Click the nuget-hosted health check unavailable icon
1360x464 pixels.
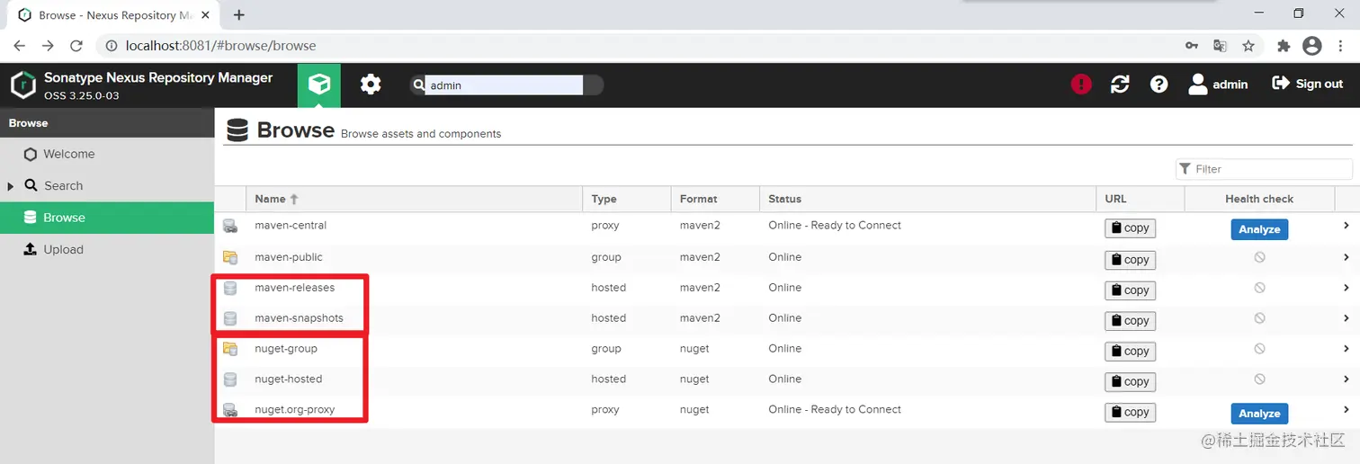1259,379
